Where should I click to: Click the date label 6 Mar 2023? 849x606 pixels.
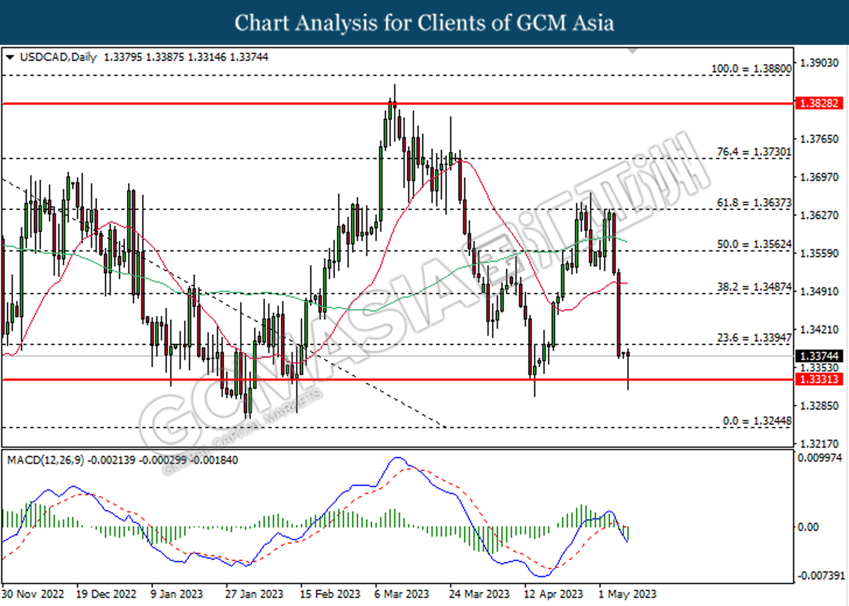402,594
